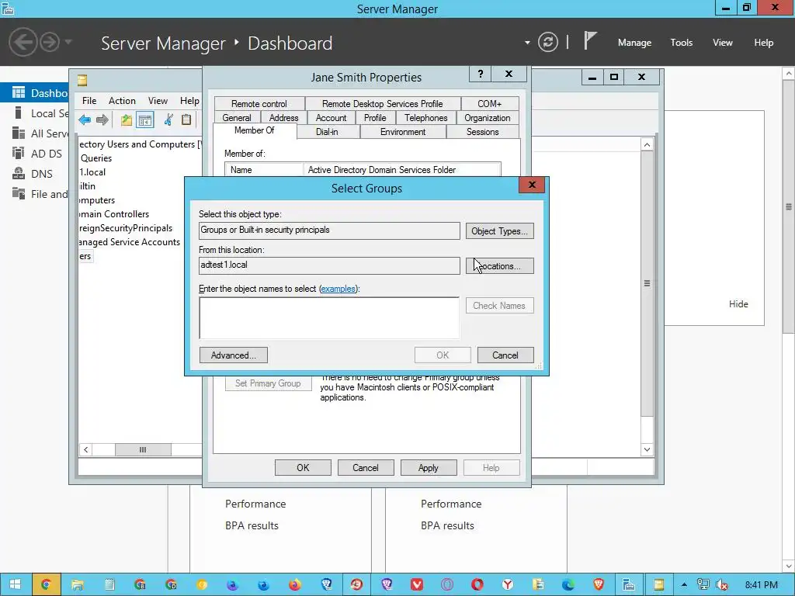The width and height of the screenshot is (795, 596).
Task: Click Apply in Jane Smith Properties
Action: click(429, 468)
